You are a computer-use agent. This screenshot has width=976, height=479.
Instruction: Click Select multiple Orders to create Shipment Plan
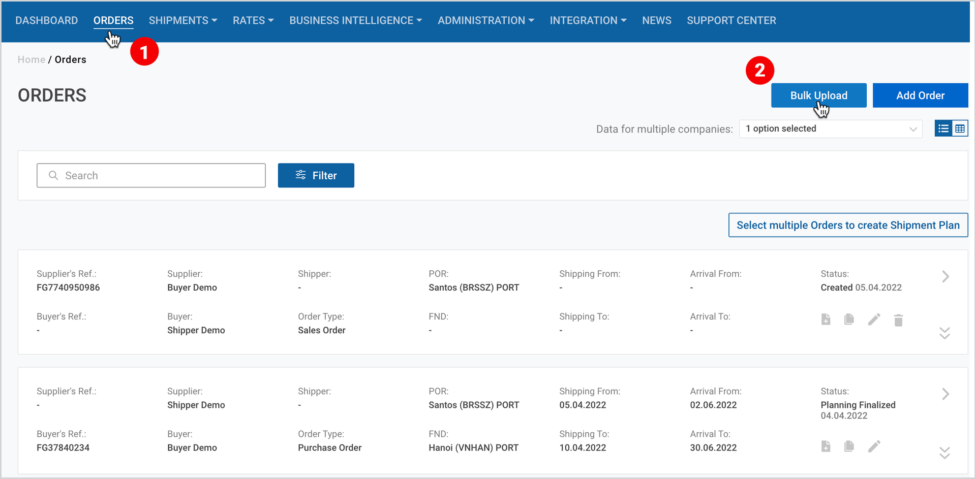click(848, 225)
